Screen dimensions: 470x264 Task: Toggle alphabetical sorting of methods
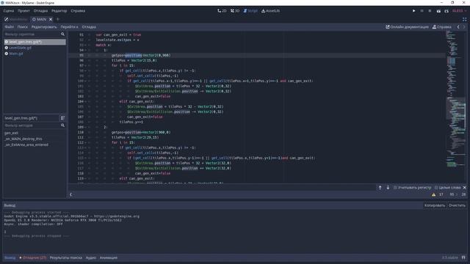click(62, 118)
